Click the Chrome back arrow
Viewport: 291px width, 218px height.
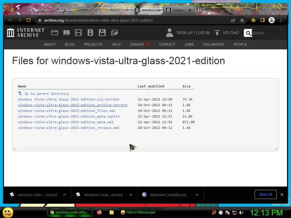(x=10, y=20)
